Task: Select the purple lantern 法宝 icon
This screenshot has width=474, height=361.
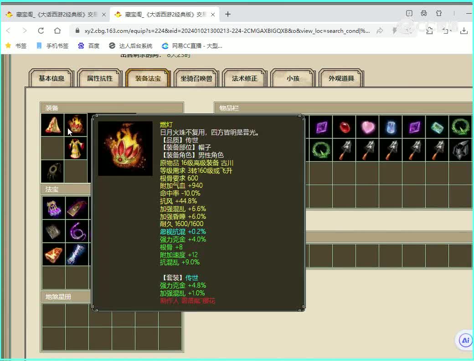Action: [54, 208]
